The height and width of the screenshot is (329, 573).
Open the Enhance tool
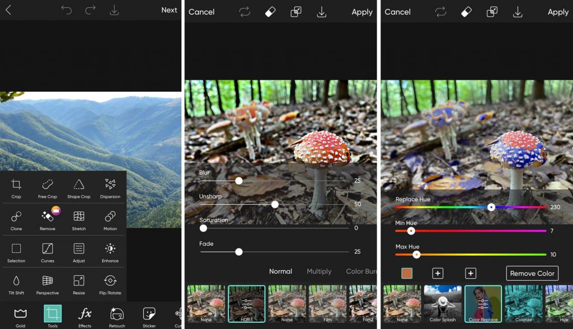pyautogui.click(x=110, y=249)
